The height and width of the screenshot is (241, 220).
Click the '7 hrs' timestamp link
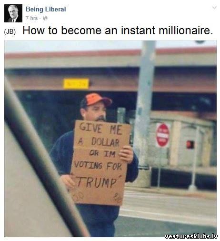(x=32, y=18)
